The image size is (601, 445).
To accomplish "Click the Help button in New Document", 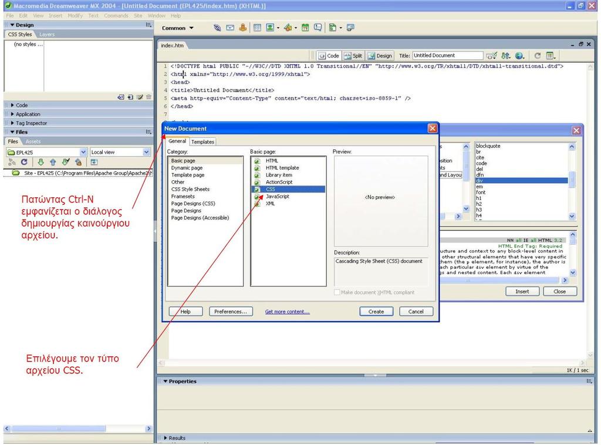I will [x=185, y=312].
